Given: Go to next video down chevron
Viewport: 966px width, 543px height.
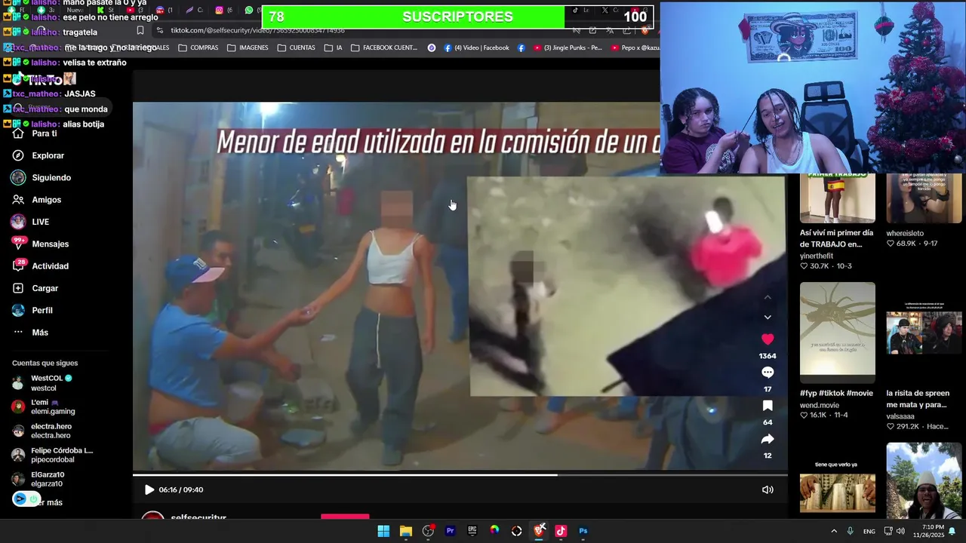Looking at the screenshot, I should click(768, 317).
